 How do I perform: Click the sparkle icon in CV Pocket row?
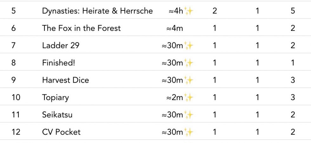point(189,132)
